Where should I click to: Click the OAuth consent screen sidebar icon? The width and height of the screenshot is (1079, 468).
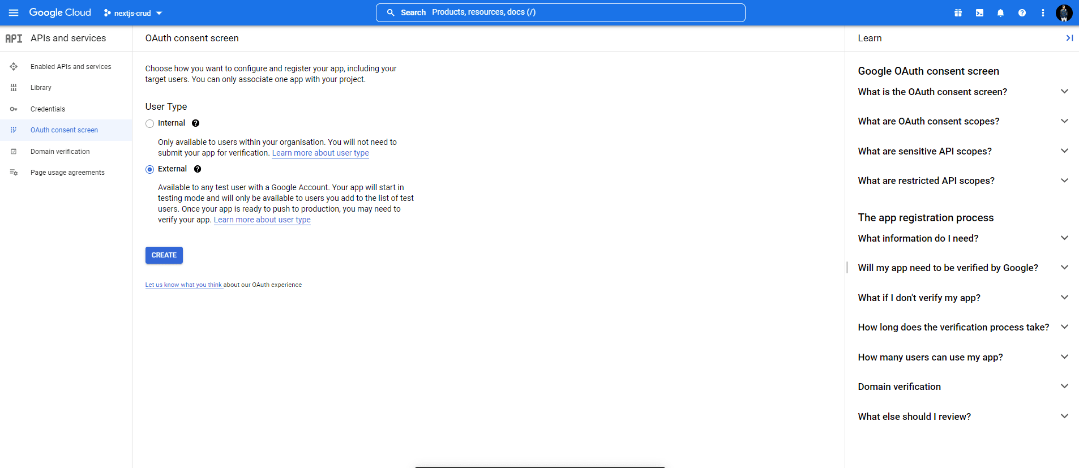[14, 130]
